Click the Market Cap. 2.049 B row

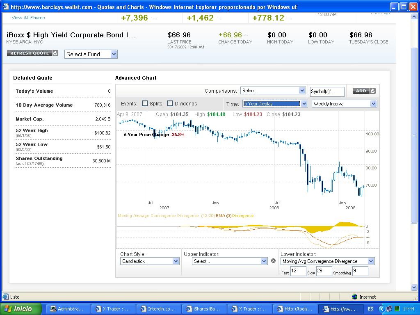point(63,119)
